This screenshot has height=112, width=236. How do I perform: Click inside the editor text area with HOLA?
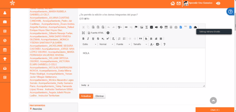[142, 66]
